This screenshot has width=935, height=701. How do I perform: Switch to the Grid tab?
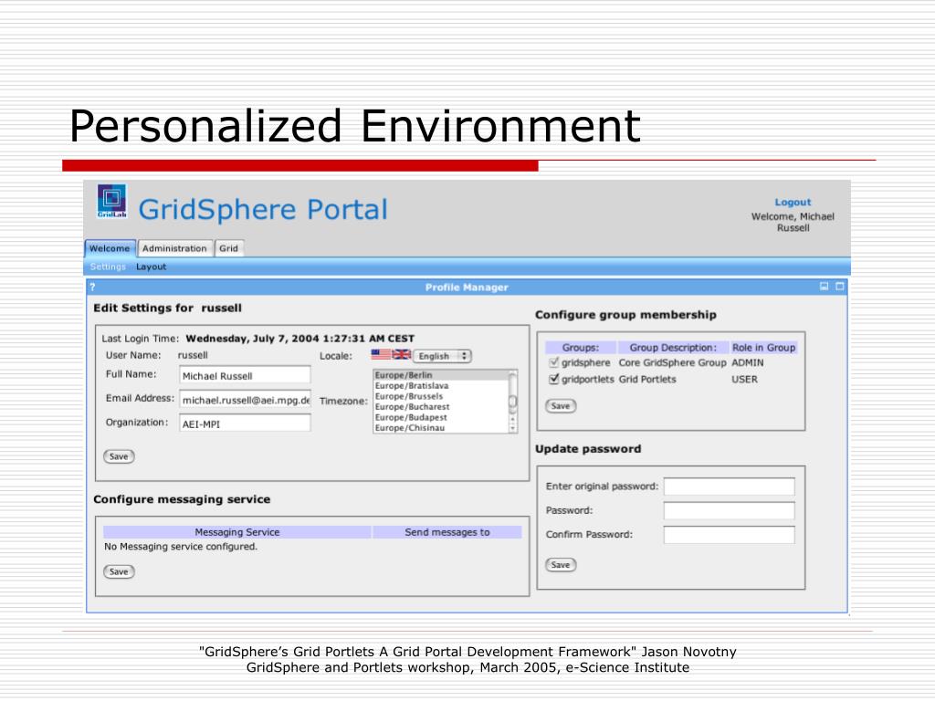coord(228,248)
